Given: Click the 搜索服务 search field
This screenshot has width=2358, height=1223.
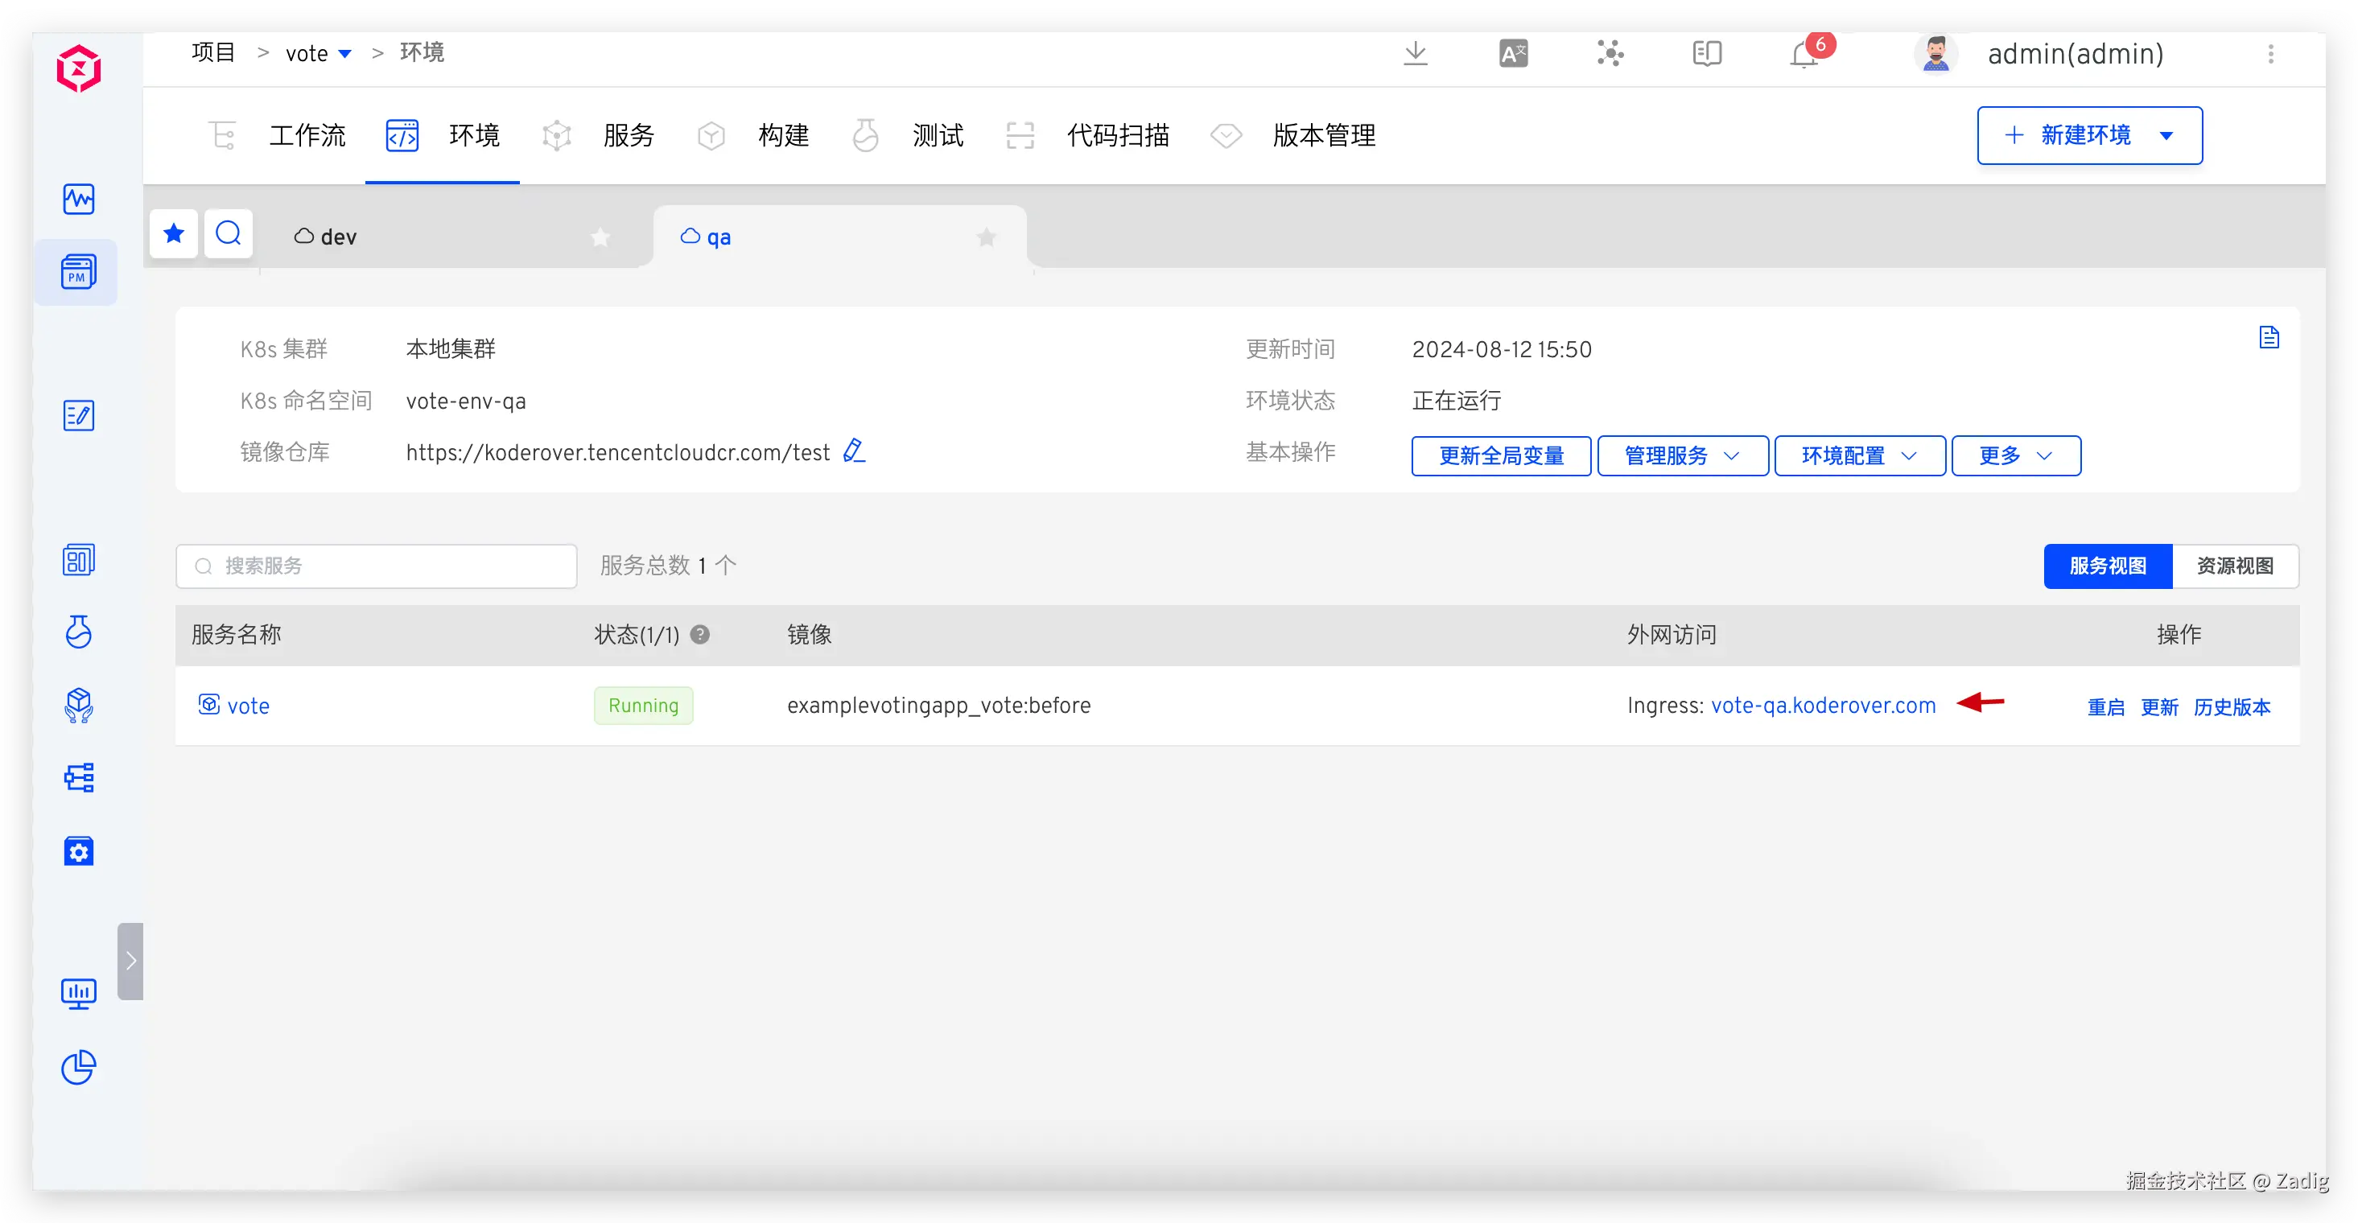Looking at the screenshot, I should (386, 566).
